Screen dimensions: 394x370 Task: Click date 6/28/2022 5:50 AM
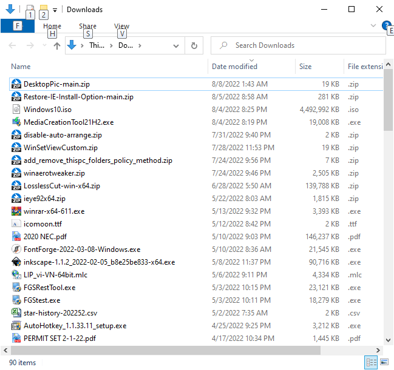coord(242,186)
